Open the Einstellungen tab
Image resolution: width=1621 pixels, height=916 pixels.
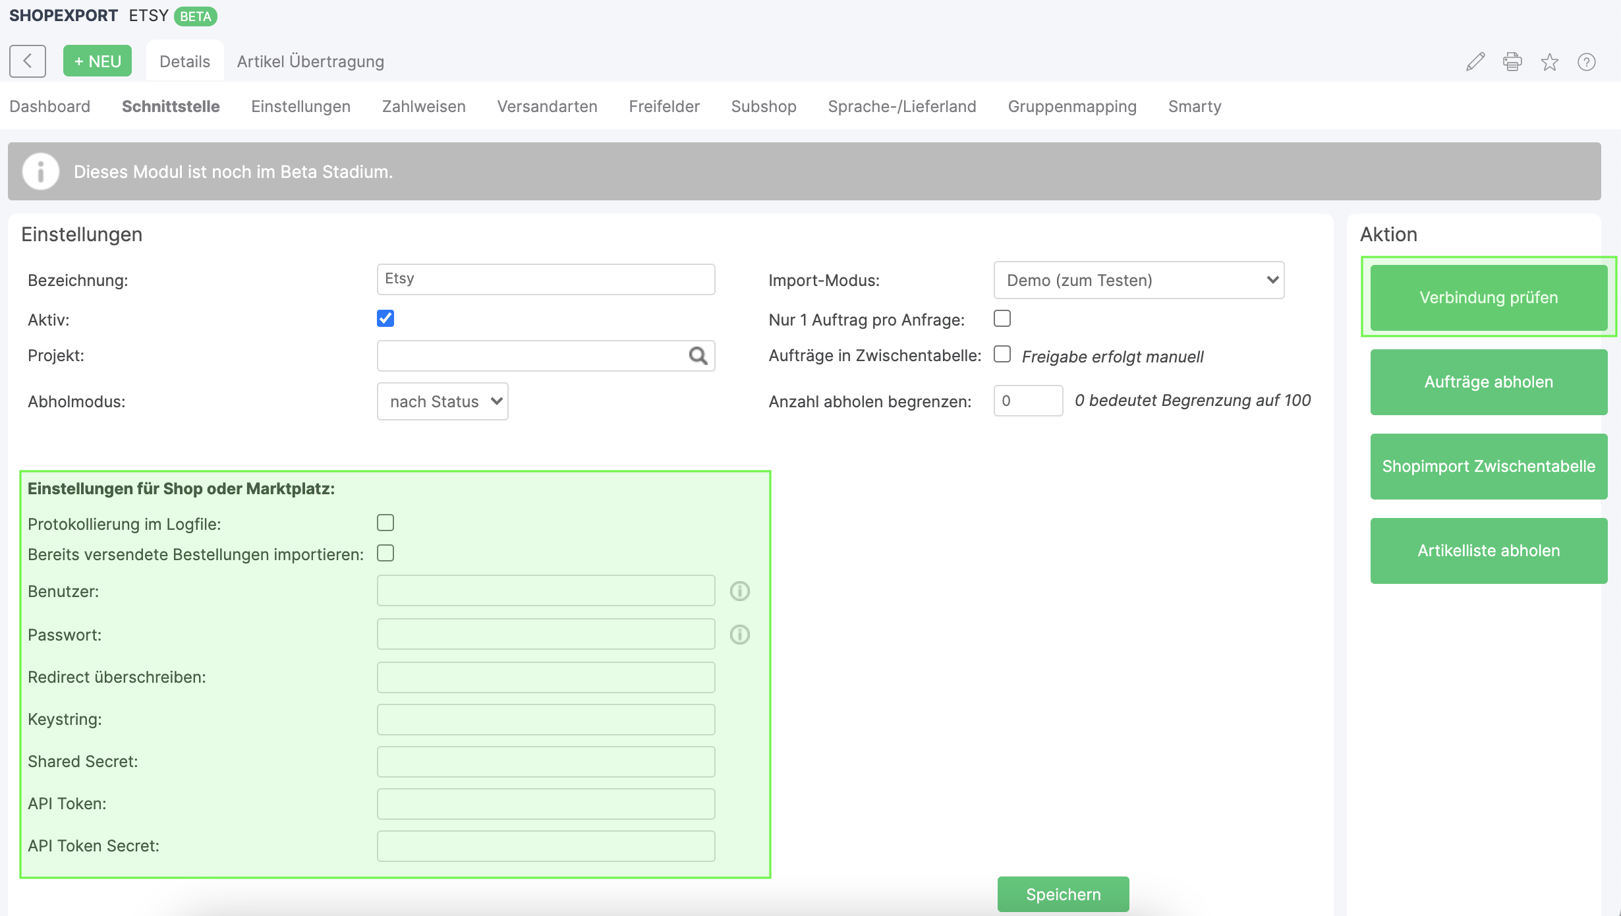300,106
